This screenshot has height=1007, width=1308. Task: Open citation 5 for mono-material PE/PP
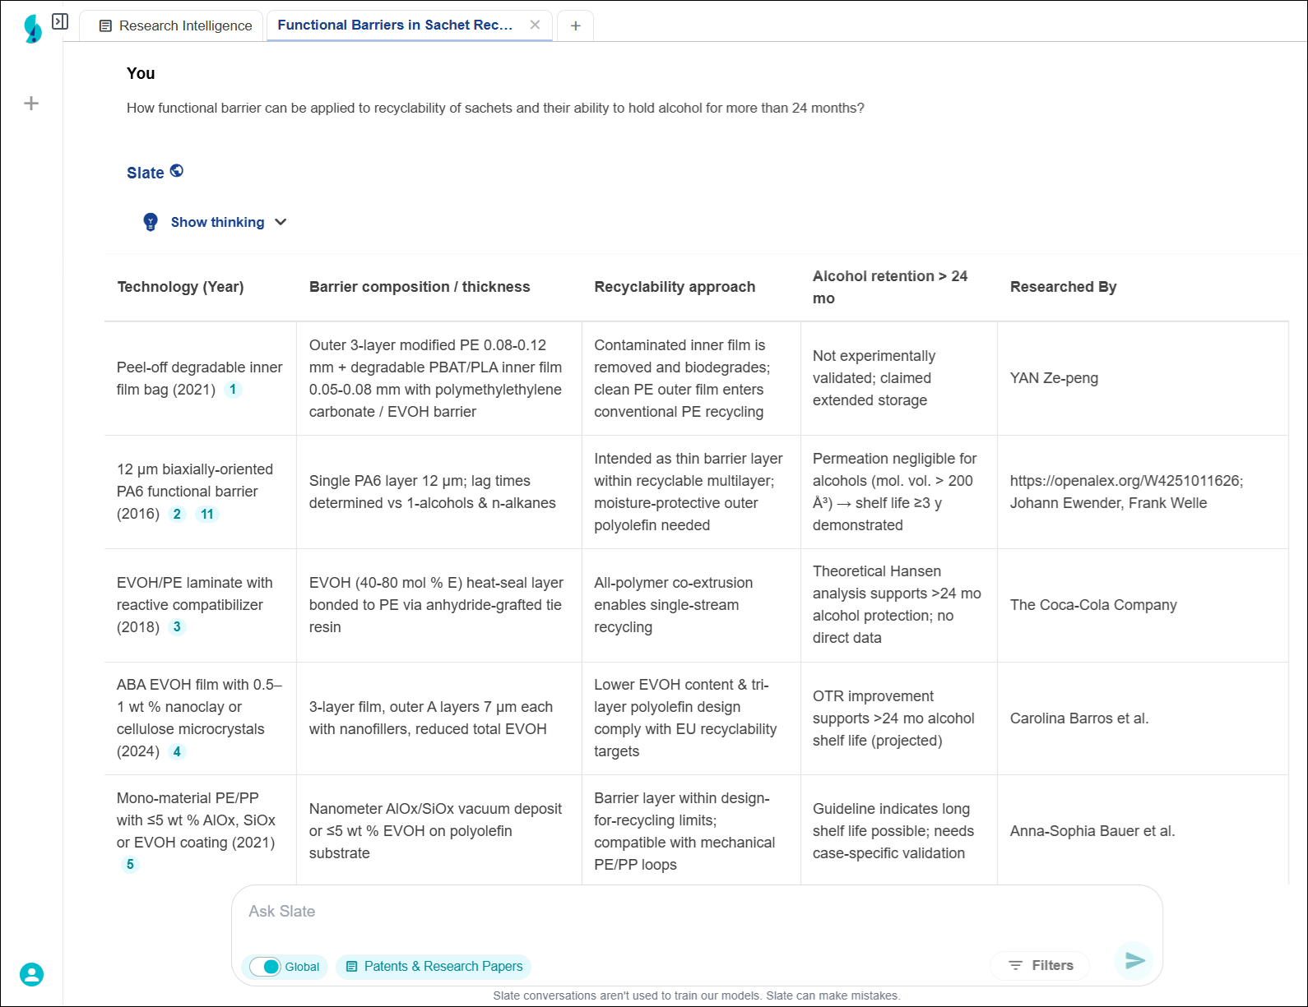130,864
